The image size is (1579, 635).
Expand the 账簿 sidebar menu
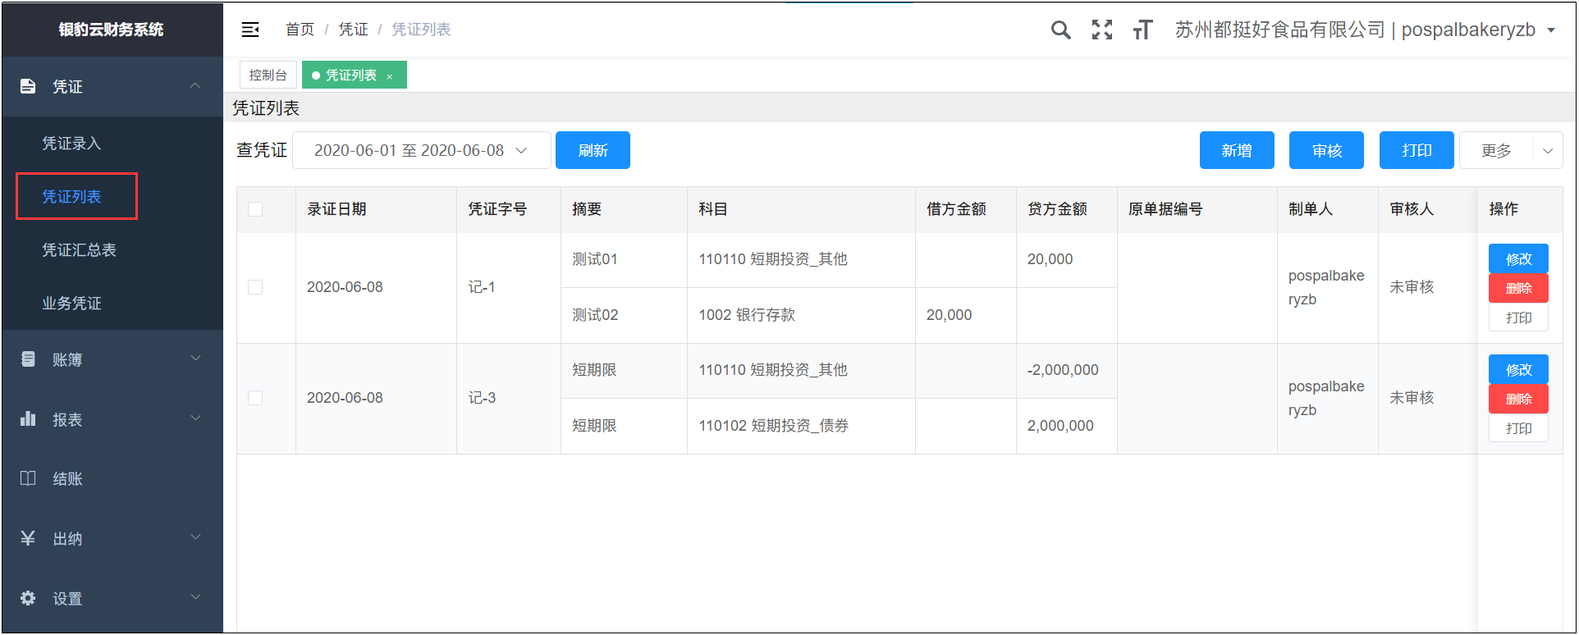coord(112,359)
